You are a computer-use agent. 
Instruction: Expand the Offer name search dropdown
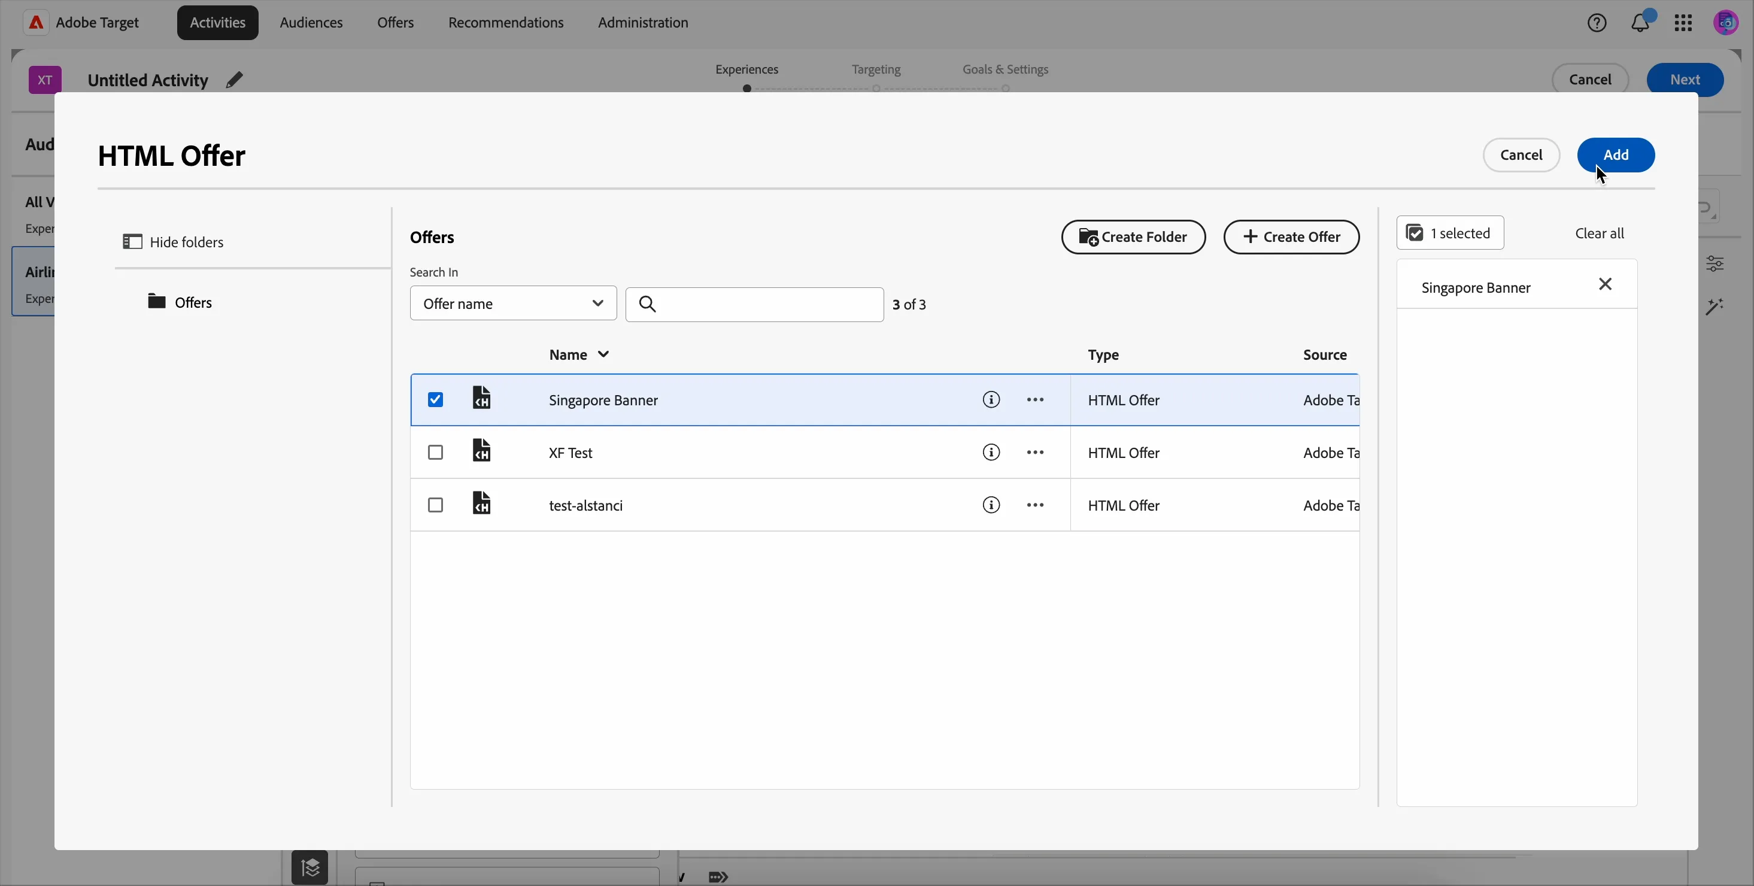click(x=514, y=303)
